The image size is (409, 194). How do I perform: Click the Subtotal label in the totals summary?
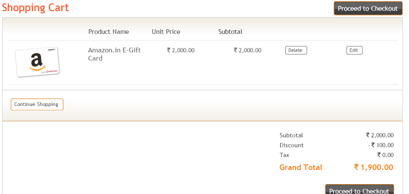click(x=291, y=135)
